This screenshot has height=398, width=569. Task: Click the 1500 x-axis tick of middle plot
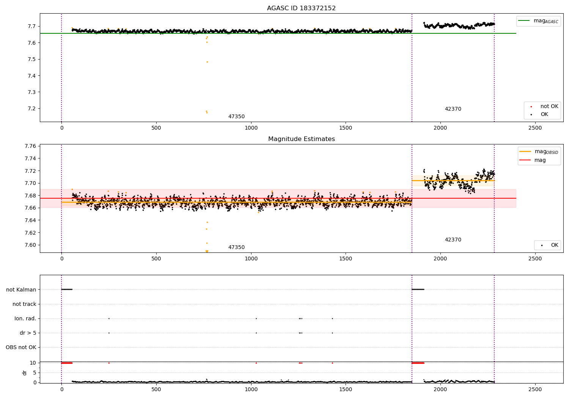(346, 259)
